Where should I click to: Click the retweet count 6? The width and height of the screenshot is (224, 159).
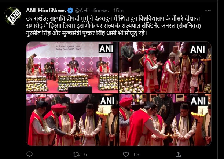click(x=85, y=155)
